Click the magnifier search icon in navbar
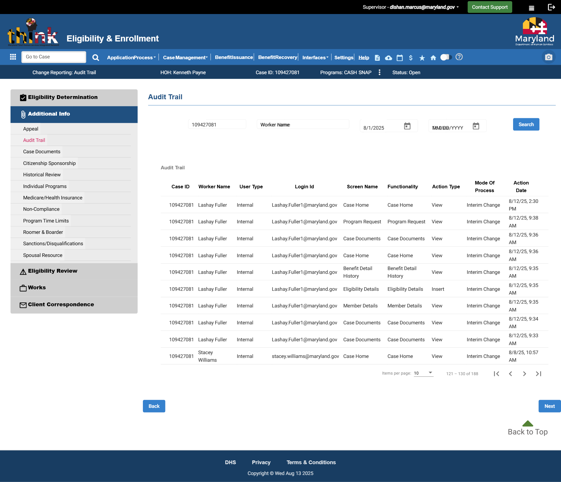561x482 pixels. (x=96, y=58)
